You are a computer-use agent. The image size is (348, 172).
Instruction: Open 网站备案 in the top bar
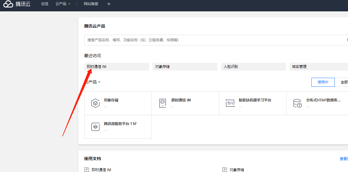coord(91,4)
